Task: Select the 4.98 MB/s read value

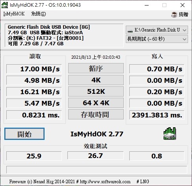Action: point(34,80)
